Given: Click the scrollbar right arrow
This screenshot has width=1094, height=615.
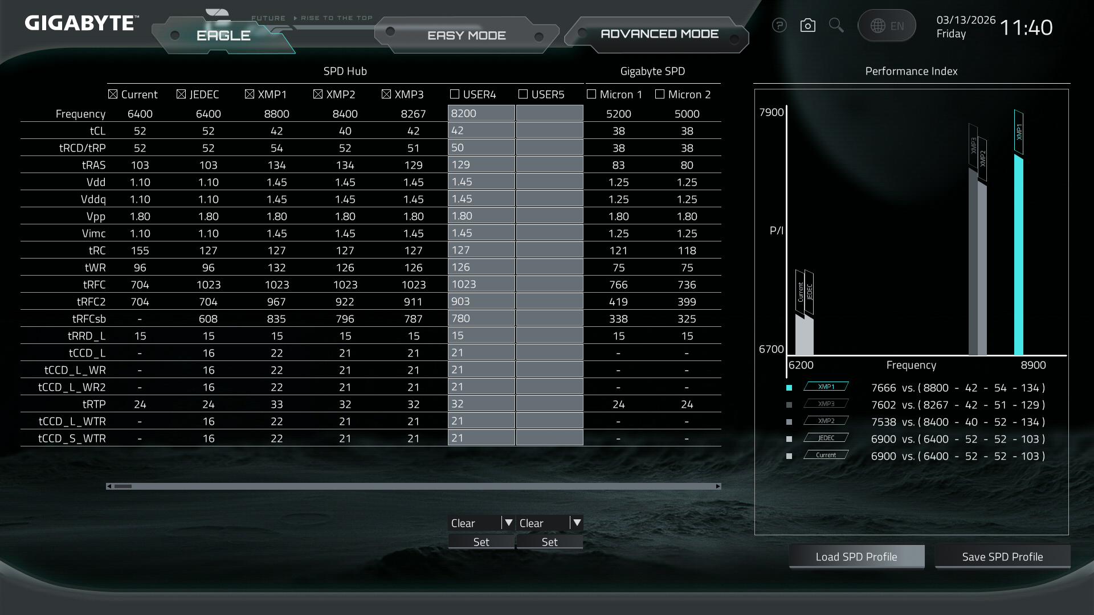Looking at the screenshot, I should [718, 486].
